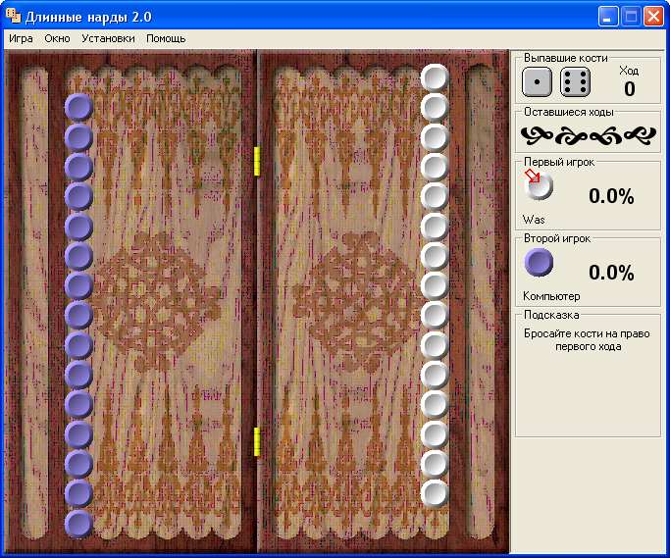Click the Первый игрок group label
The image size is (670, 558).
click(x=559, y=162)
